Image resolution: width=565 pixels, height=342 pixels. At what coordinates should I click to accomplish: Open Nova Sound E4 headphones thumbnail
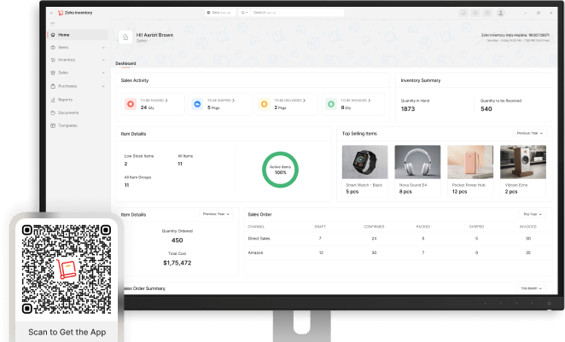coord(417,162)
